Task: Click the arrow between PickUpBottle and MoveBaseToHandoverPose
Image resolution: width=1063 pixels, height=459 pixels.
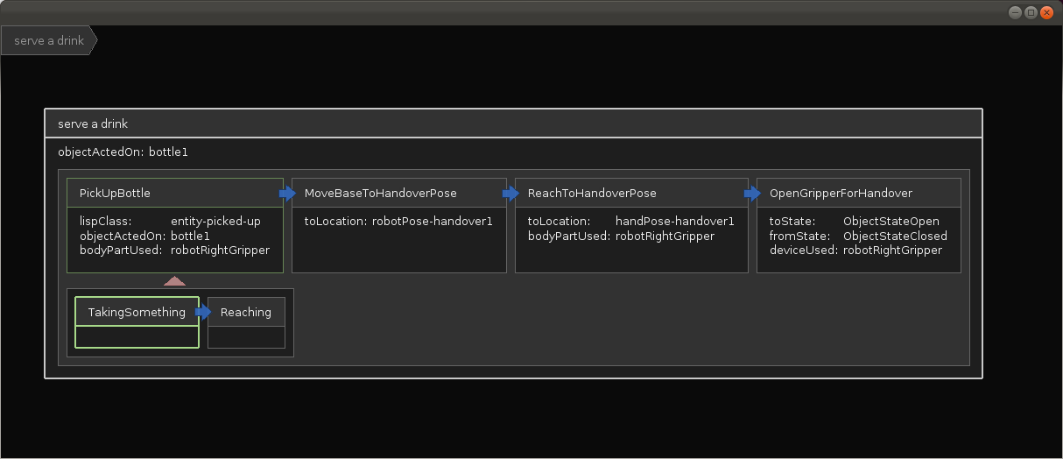Action: [x=288, y=194]
